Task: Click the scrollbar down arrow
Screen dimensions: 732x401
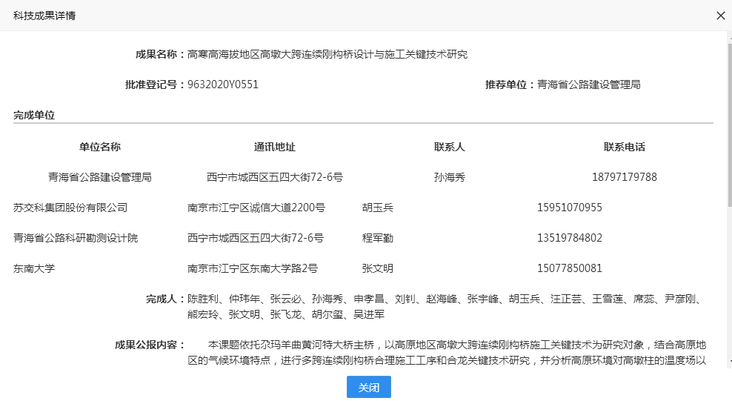Action: click(728, 361)
